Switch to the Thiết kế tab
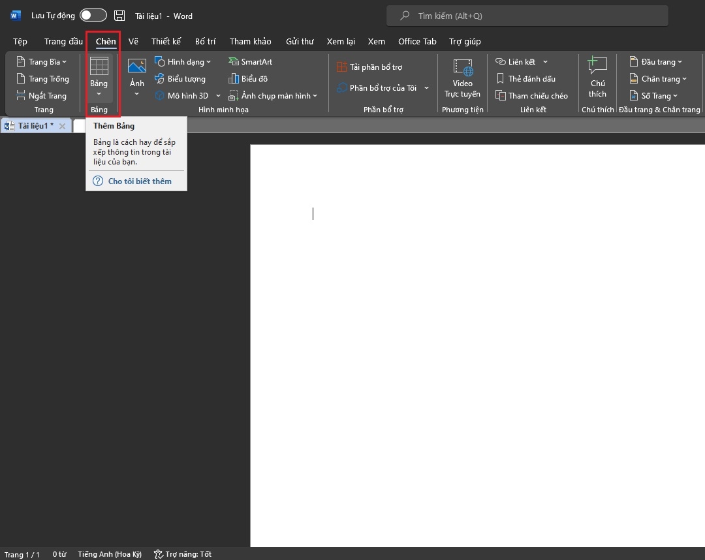Viewport: 705px width, 560px height. pos(166,41)
